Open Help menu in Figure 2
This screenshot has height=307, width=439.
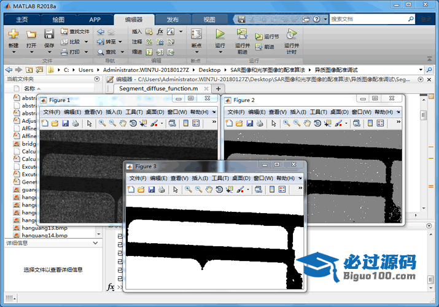click(384, 112)
